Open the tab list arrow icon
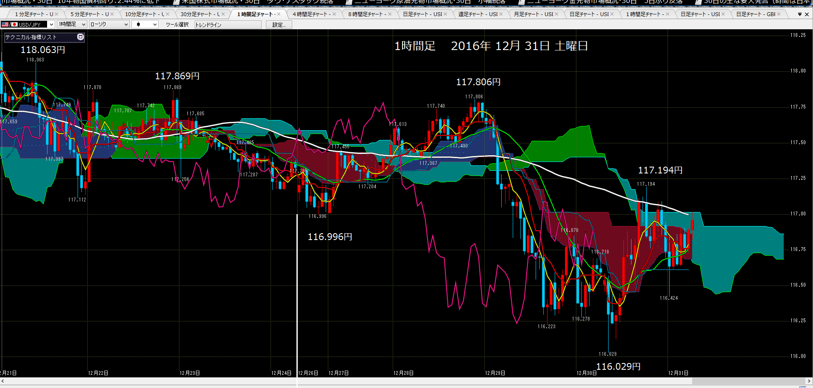 (x=800, y=14)
